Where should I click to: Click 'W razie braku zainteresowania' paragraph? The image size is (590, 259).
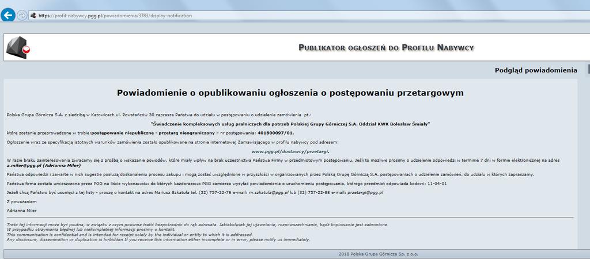click(283, 163)
